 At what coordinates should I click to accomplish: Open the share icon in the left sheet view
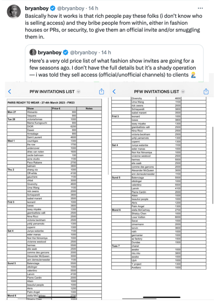(102, 91)
